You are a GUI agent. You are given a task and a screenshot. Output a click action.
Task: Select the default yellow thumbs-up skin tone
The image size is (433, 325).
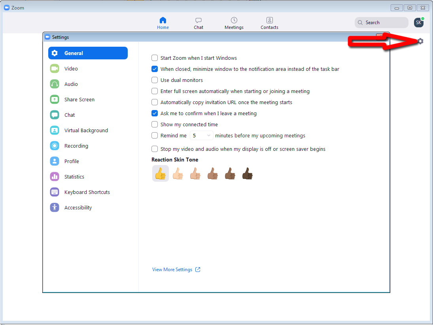[x=161, y=173]
